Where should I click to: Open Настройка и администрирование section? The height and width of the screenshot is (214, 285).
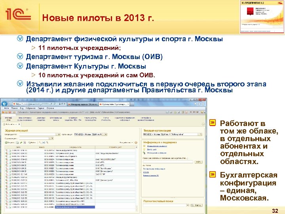pyautogui.click(x=146, y=119)
